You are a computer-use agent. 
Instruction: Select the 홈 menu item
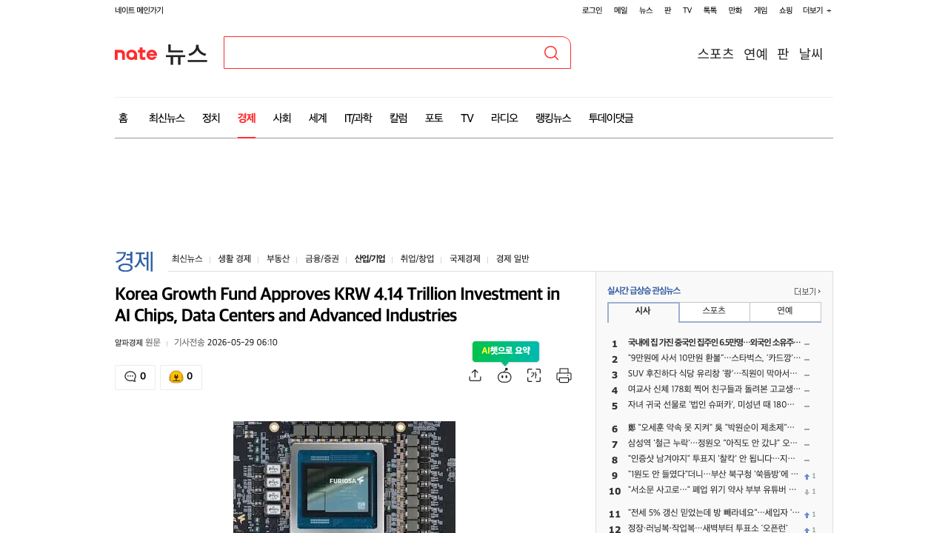pyautogui.click(x=123, y=118)
